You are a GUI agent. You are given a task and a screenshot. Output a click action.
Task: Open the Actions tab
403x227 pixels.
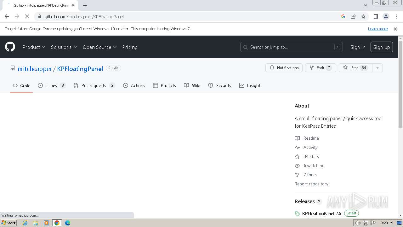(134, 85)
